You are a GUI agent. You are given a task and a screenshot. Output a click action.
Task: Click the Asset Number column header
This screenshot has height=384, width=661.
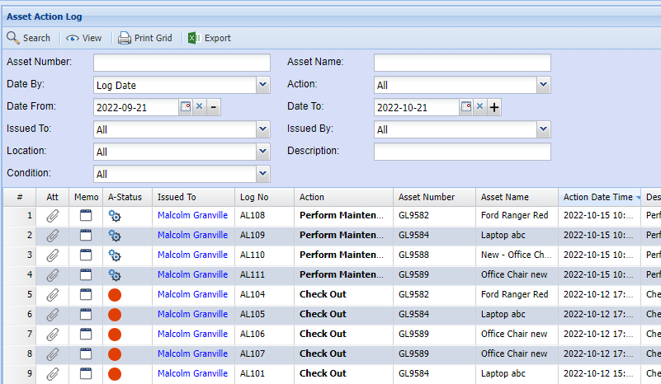click(x=427, y=197)
